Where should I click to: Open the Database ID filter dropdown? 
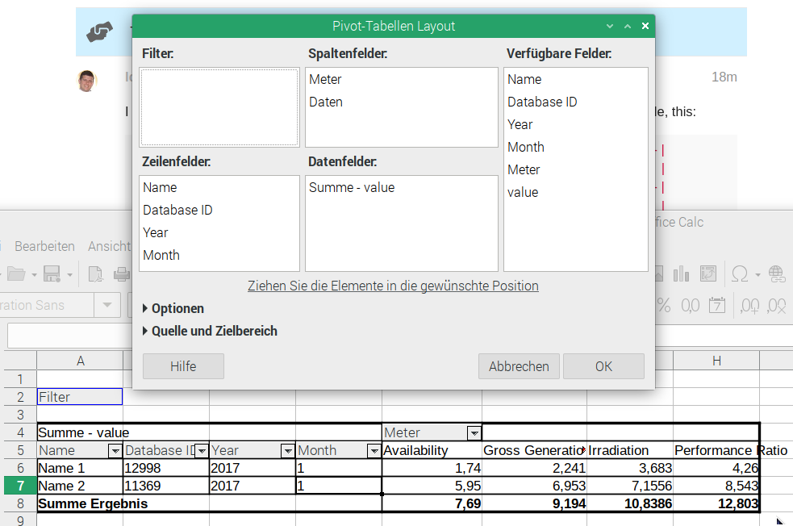click(202, 451)
